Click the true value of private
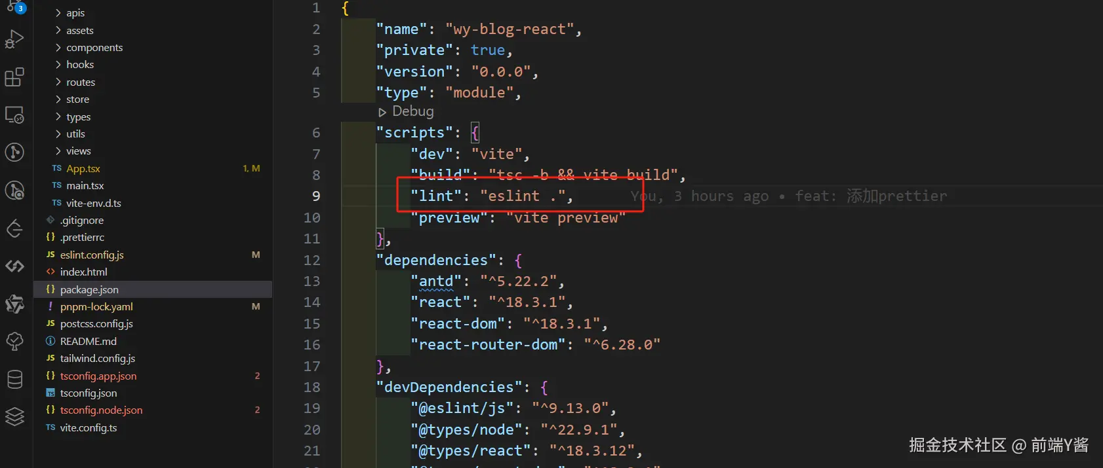Screen dimensions: 1103x468 point(488,50)
